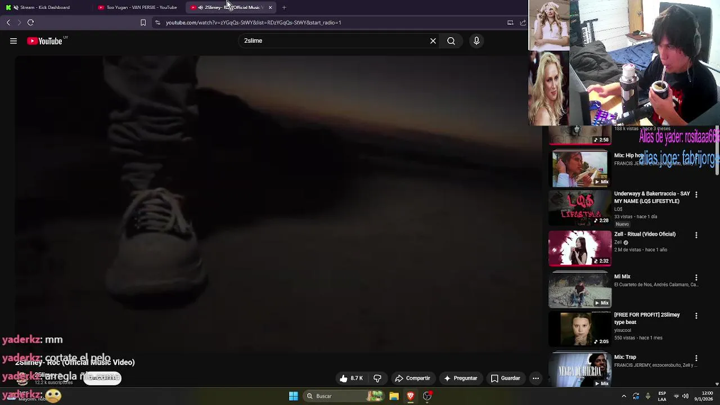Switch to Too Yugan - VAN PERSIE tab
The width and height of the screenshot is (720, 405).
click(138, 7)
